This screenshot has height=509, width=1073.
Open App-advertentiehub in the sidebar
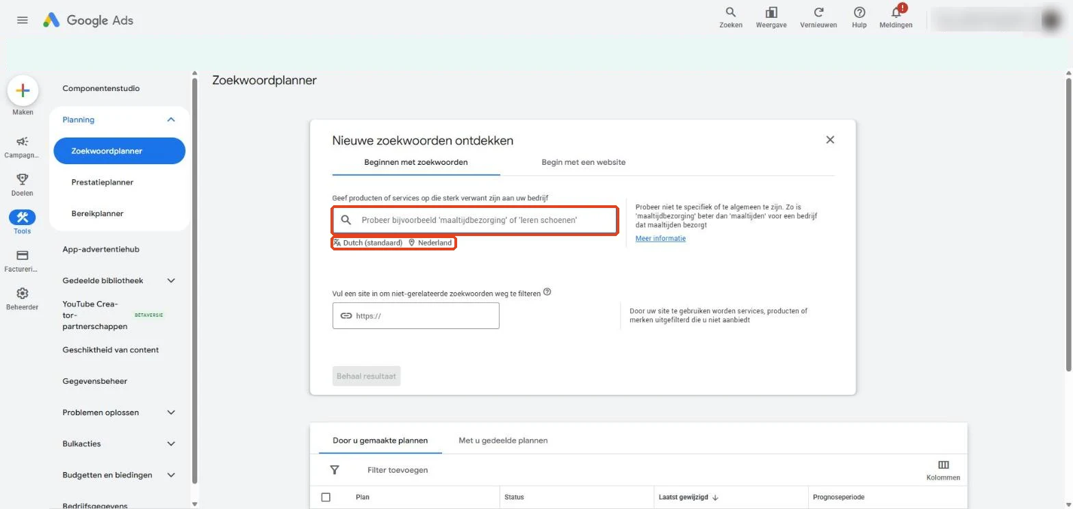pos(101,249)
